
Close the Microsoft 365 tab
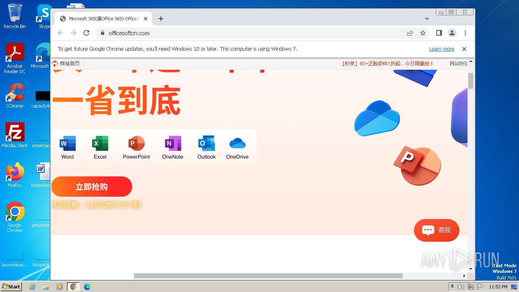[146, 19]
